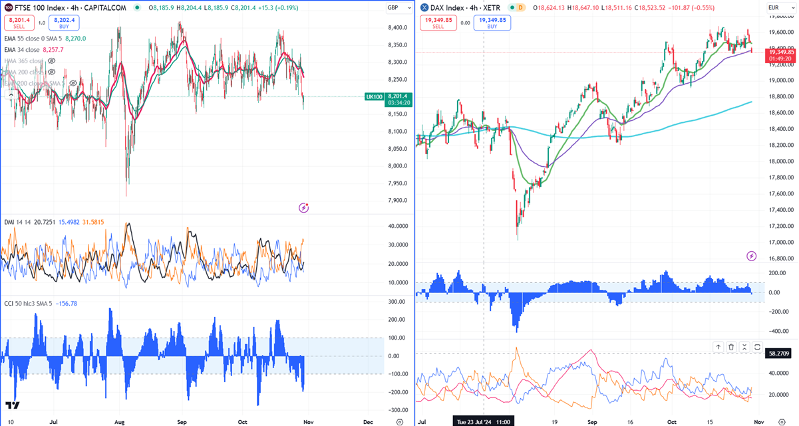The image size is (799, 426).
Task: Click Oct label on DAX time axis
Action: (672, 421)
